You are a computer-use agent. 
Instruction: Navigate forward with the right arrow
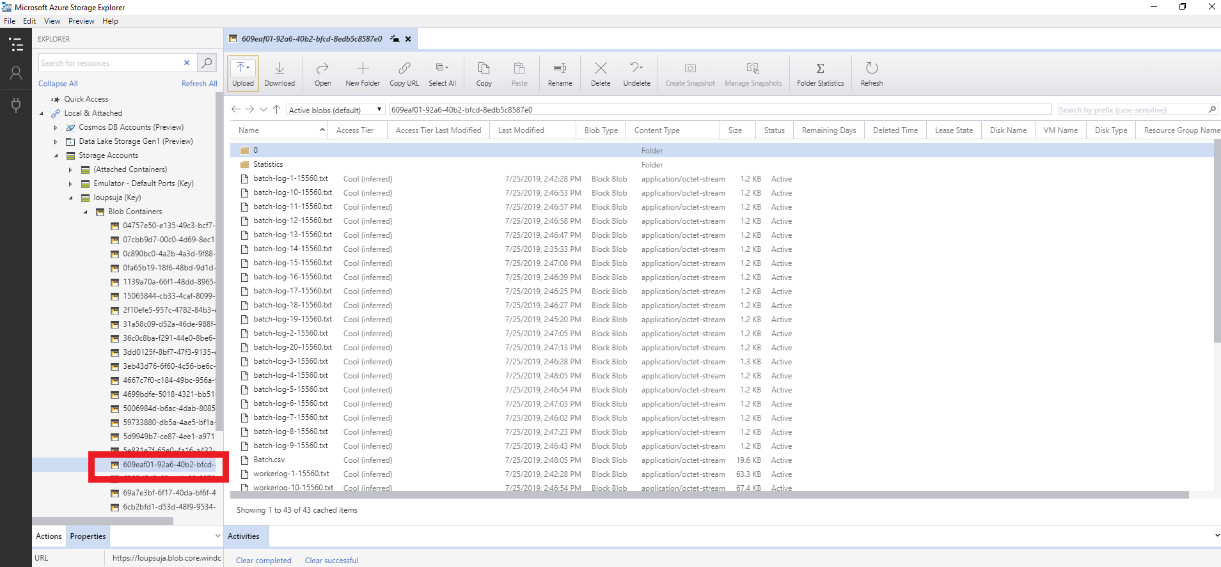(249, 109)
